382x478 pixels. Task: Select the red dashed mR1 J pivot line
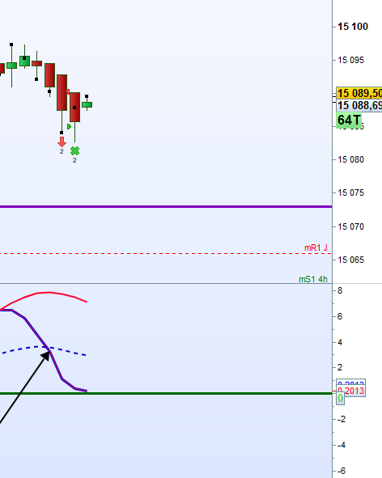pos(166,253)
